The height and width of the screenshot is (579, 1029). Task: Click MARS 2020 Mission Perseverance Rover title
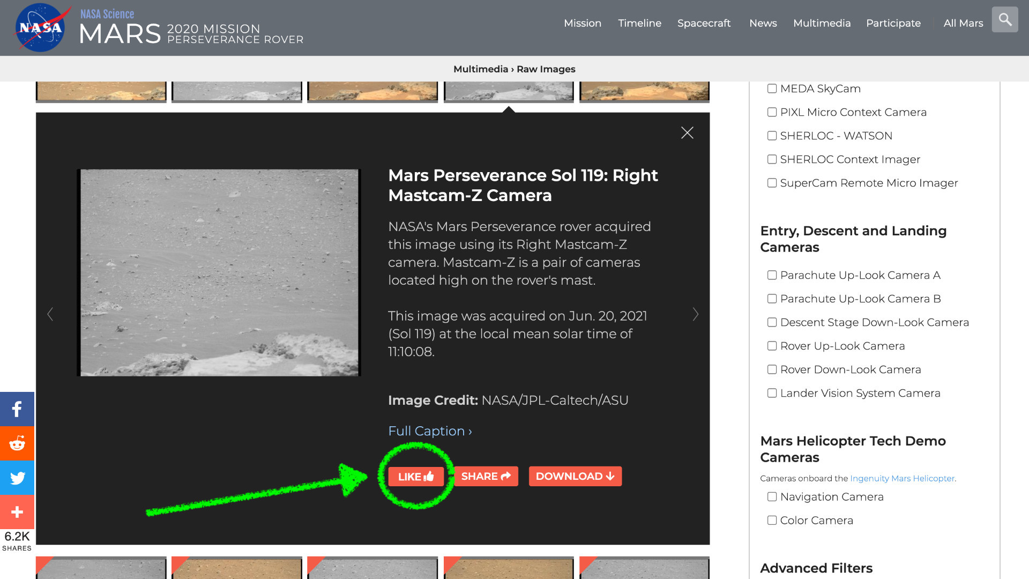[191, 34]
